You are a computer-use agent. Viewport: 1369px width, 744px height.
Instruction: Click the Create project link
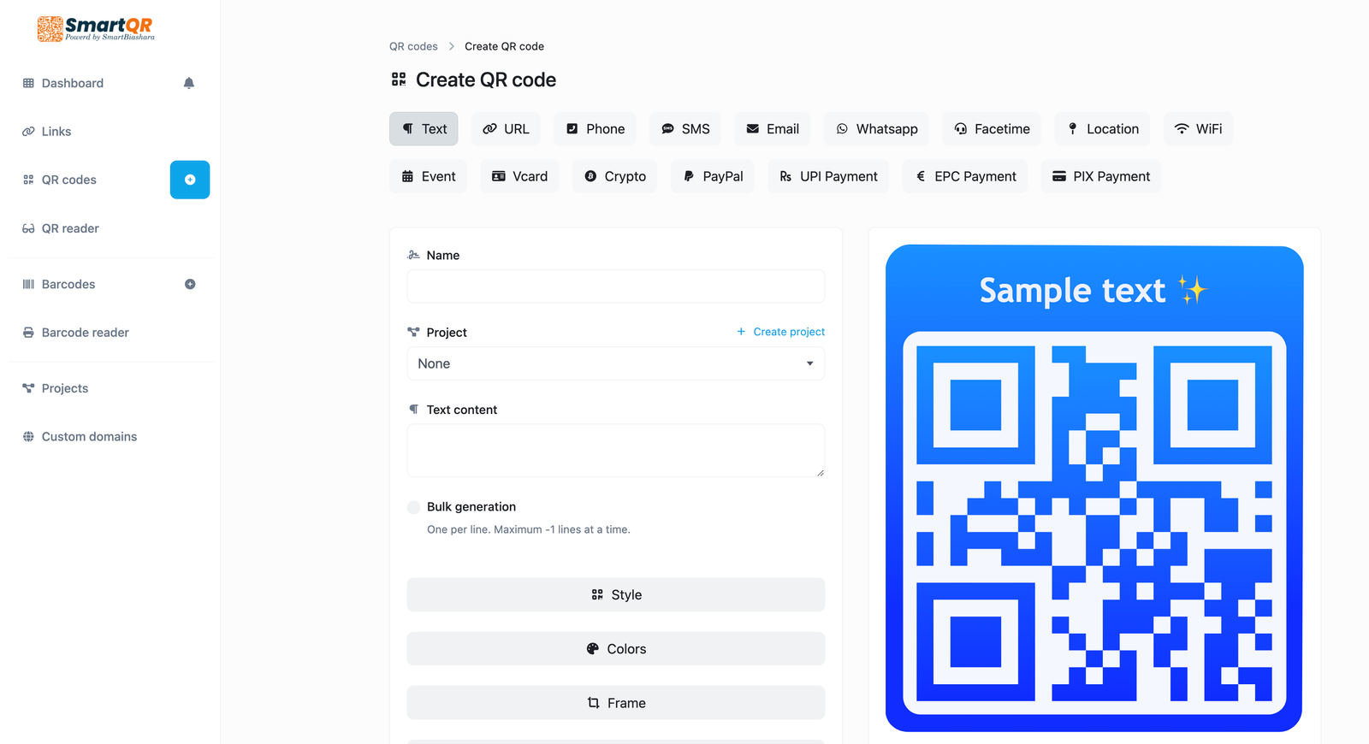[x=781, y=332]
